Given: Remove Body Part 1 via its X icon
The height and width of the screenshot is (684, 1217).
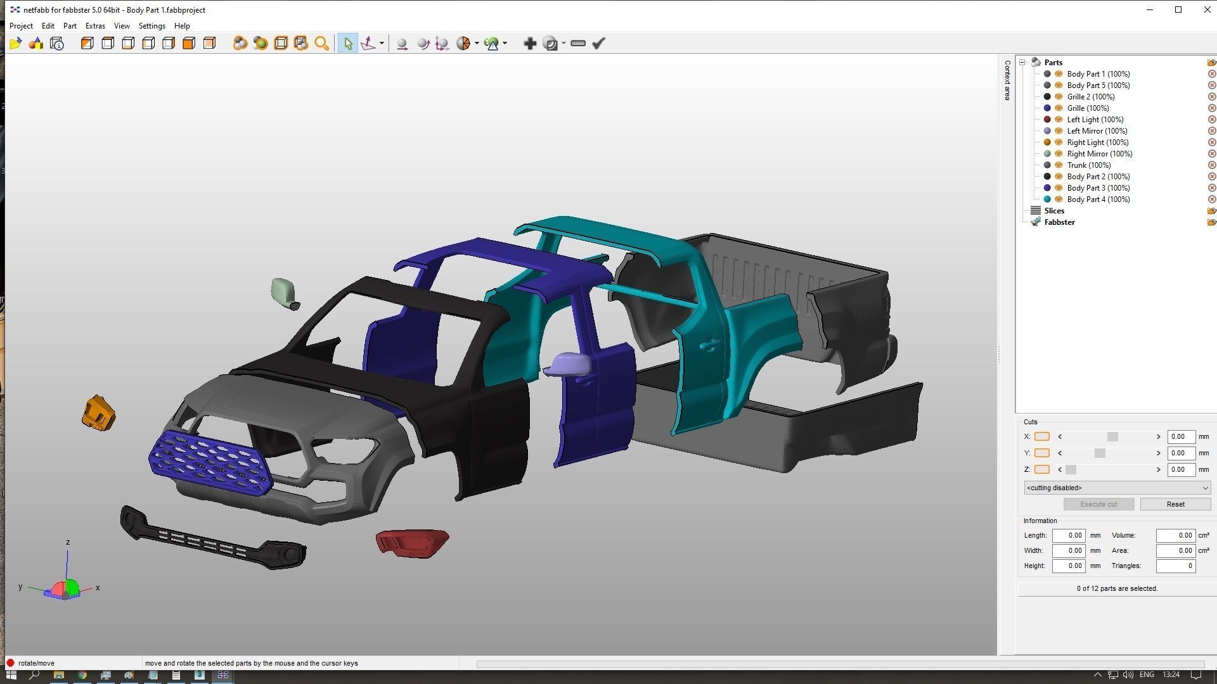Looking at the screenshot, I should 1212,74.
